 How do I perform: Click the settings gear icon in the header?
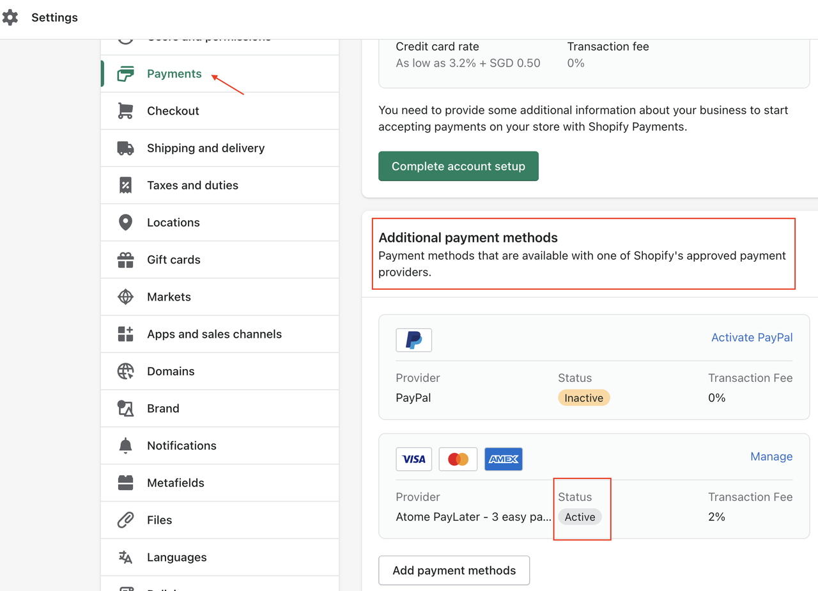[x=11, y=17]
